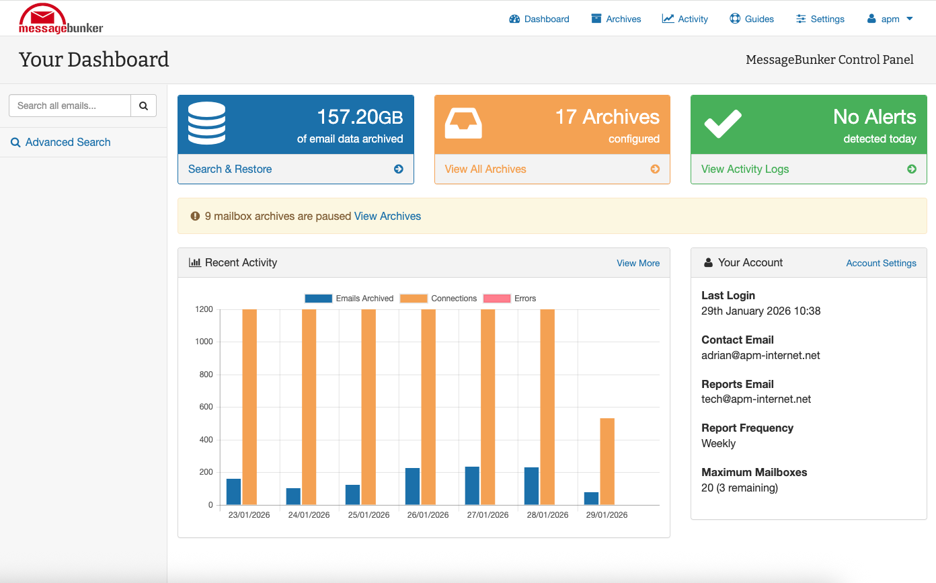The image size is (936, 583).
Task: Click the View Archives link in the alert banner
Action: pyautogui.click(x=387, y=216)
